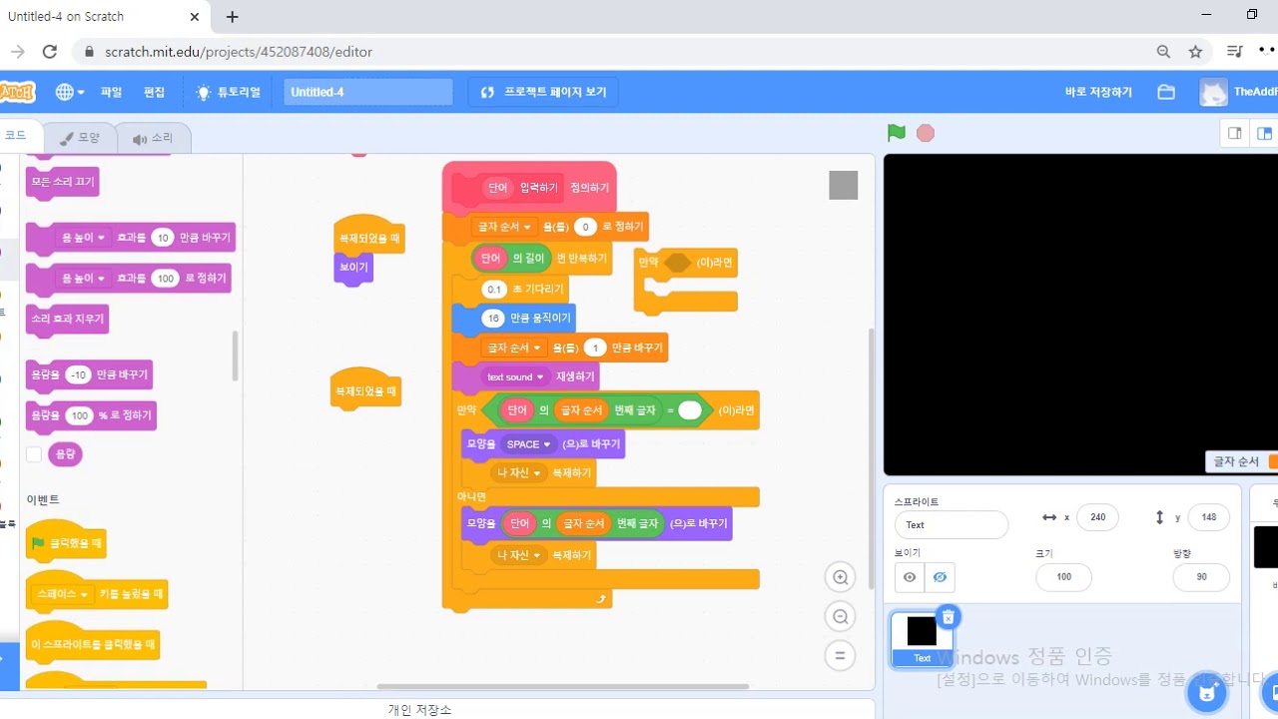Viewport: 1278px width, 719px height.
Task: Click the 소리 효과 지우기 block
Action: click(x=67, y=319)
